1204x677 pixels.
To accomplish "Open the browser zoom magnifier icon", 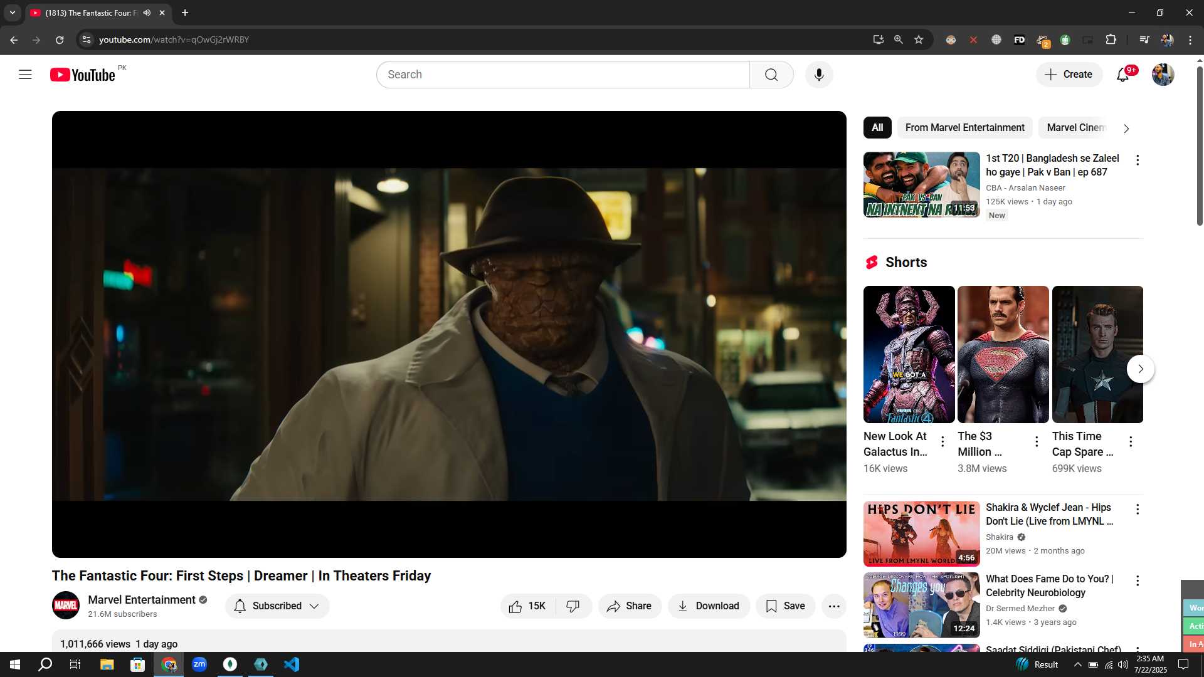I will [x=899, y=39].
